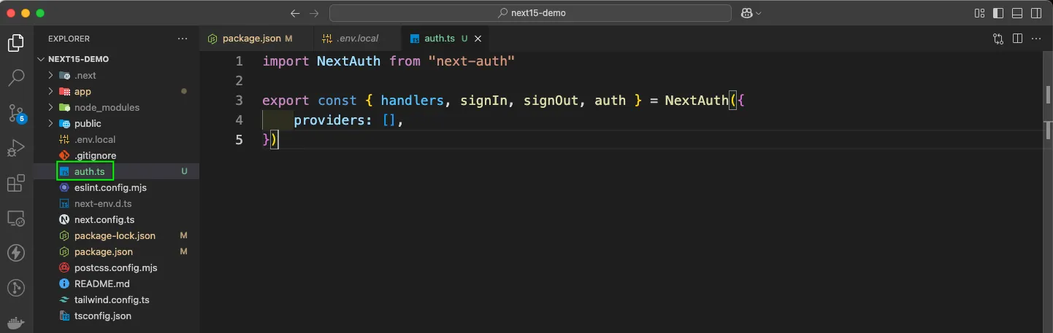Open next-env.d.ts in the Explorer
The width and height of the screenshot is (1053, 333).
117,203
